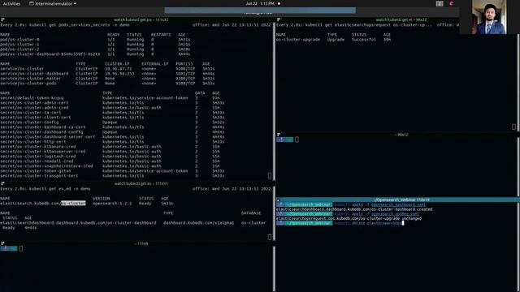Click the 'os-cluster-upgrade unchanged' output line

pyautogui.click(x=349, y=218)
